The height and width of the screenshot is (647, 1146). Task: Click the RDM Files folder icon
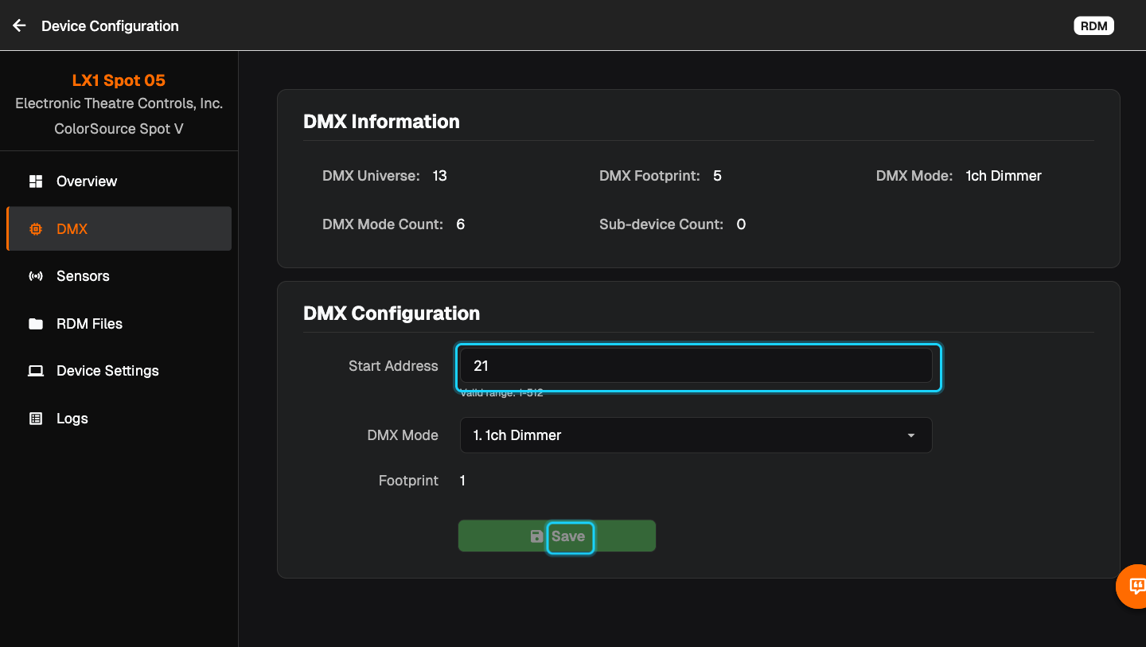click(x=36, y=324)
